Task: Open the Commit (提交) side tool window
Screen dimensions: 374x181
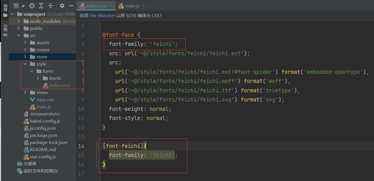Action: click(5, 30)
